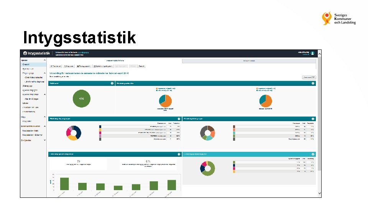Show info for sick-leave length panel with bar chart
368x207 pixels.
[x=179, y=154]
